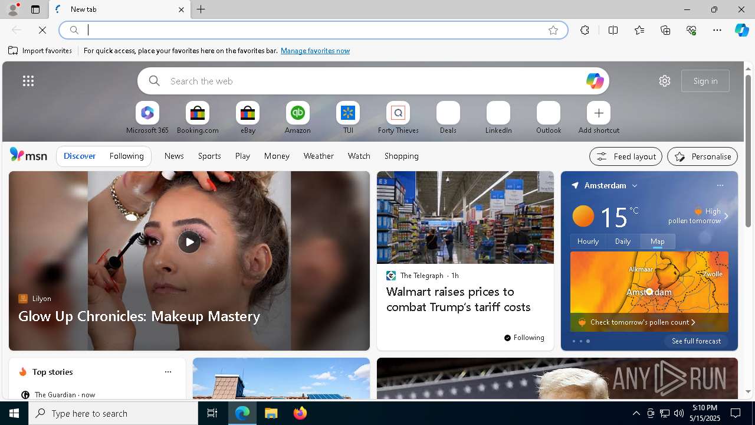Open the LinkedIn shortcut tile
The width and height of the screenshot is (755, 425).
[498, 118]
